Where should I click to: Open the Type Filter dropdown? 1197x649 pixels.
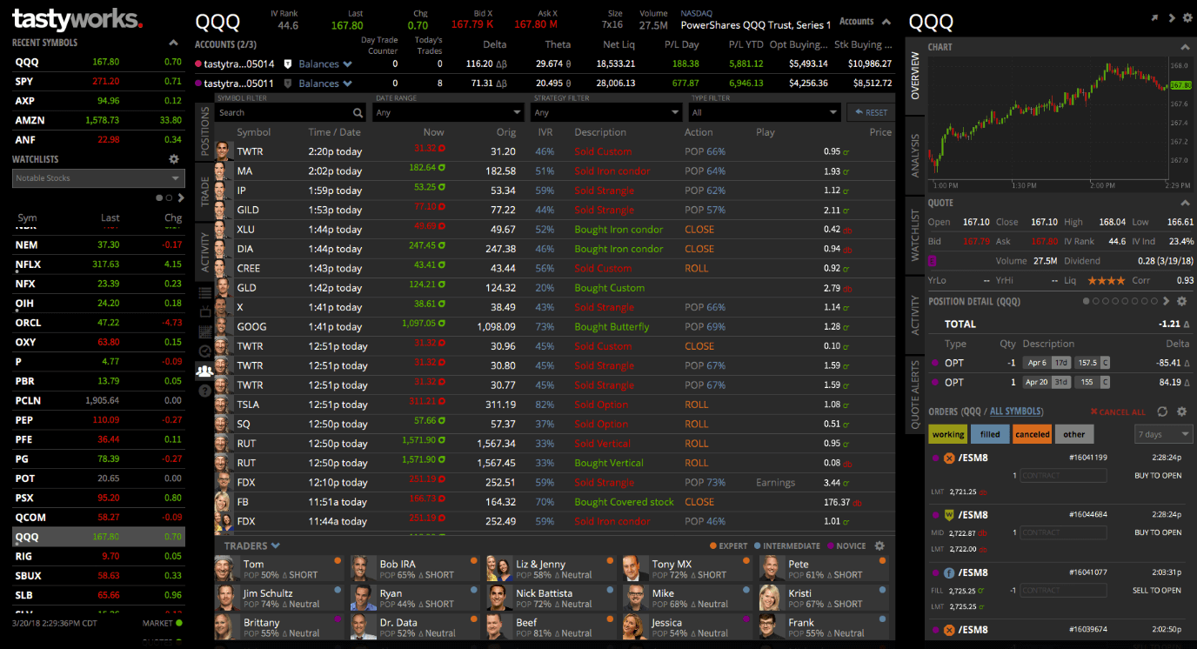pyautogui.click(x=764, y=113)
